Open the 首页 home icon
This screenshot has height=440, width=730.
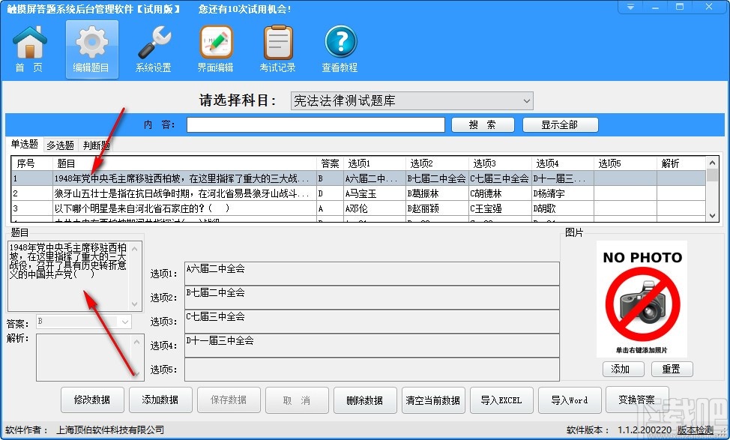28,47
